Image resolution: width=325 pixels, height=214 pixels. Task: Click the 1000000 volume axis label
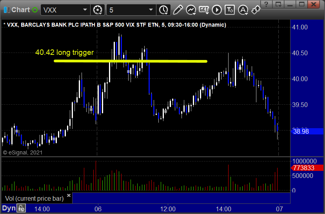(304, 161)
